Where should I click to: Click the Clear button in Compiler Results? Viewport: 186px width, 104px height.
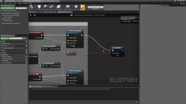click(137, 102)
